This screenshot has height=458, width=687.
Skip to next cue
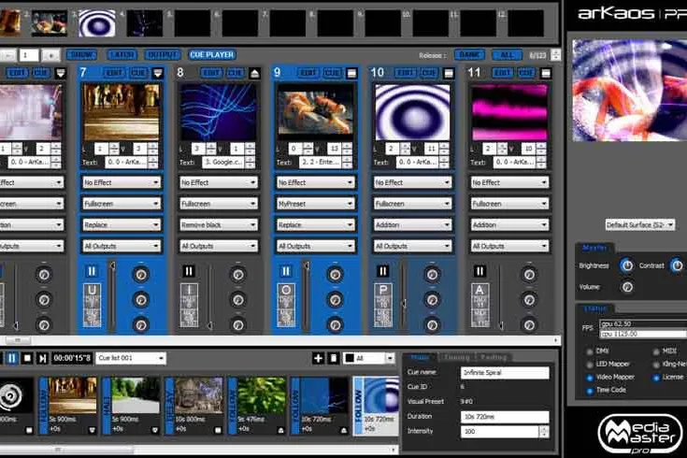[x=42, y=358]
